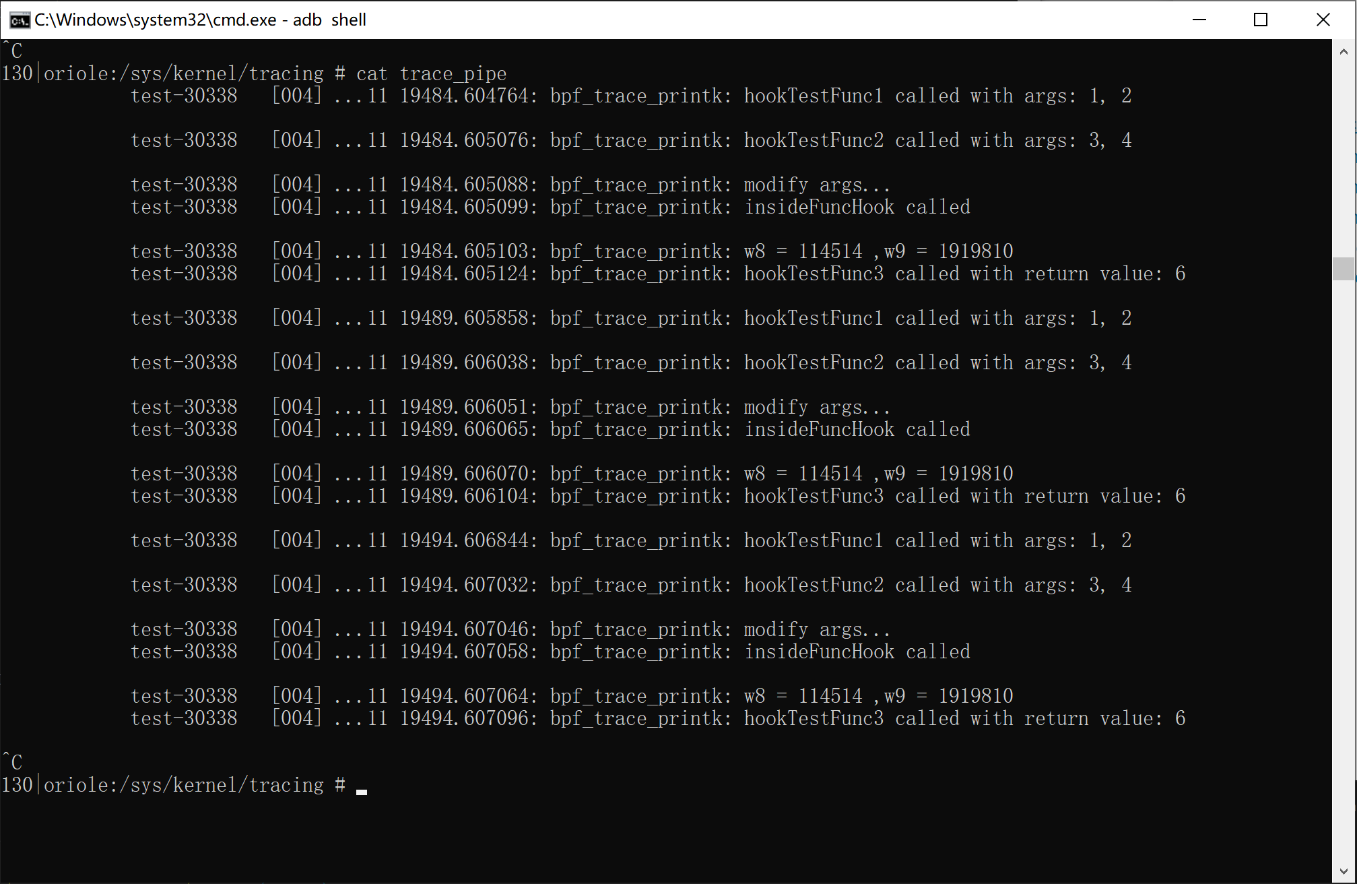Click the hookTestFunc2 line at timestamp 19484.605076

[631, 140]
